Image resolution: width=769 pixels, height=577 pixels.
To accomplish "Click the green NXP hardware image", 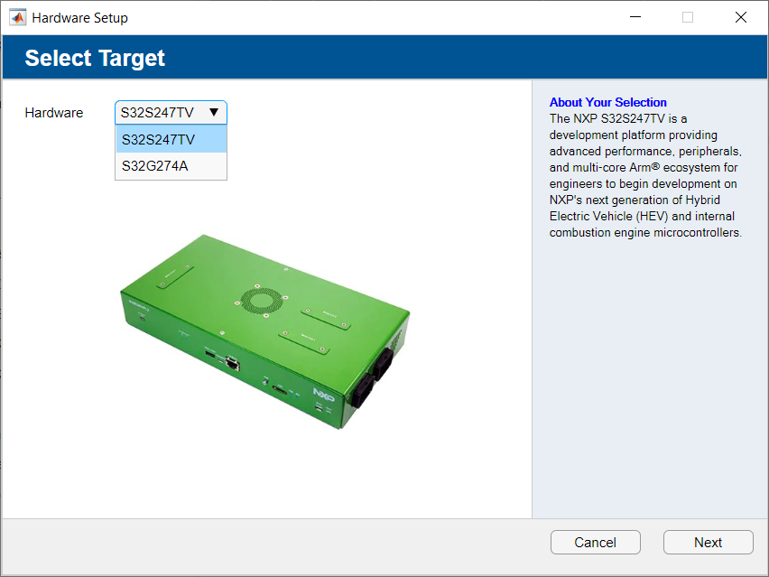I will pyautogui.click(x=264, y=331).
